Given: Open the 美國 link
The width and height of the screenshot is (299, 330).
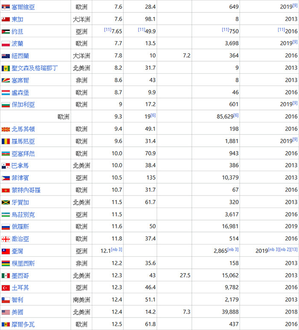Looking at the screenshot, I should (18, 312).
